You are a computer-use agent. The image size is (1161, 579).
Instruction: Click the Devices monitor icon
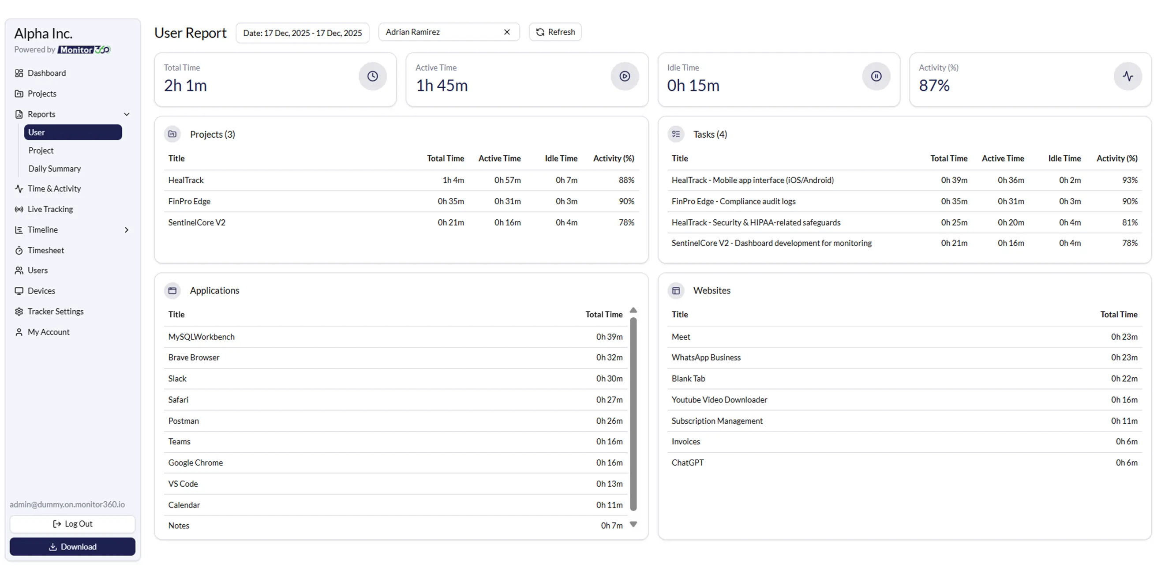pyautogui.click(x=19, y=290)
